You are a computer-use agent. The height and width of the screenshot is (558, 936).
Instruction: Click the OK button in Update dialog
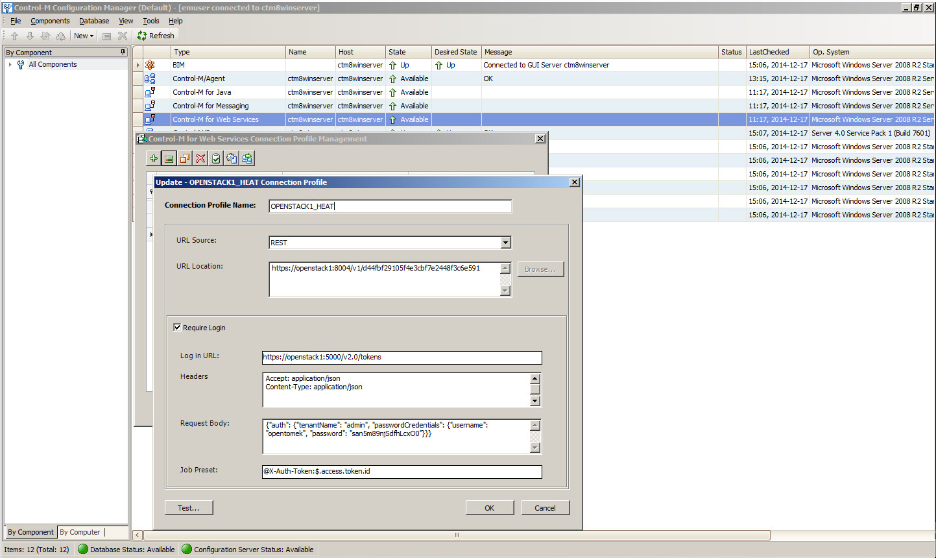pos(490,508)
